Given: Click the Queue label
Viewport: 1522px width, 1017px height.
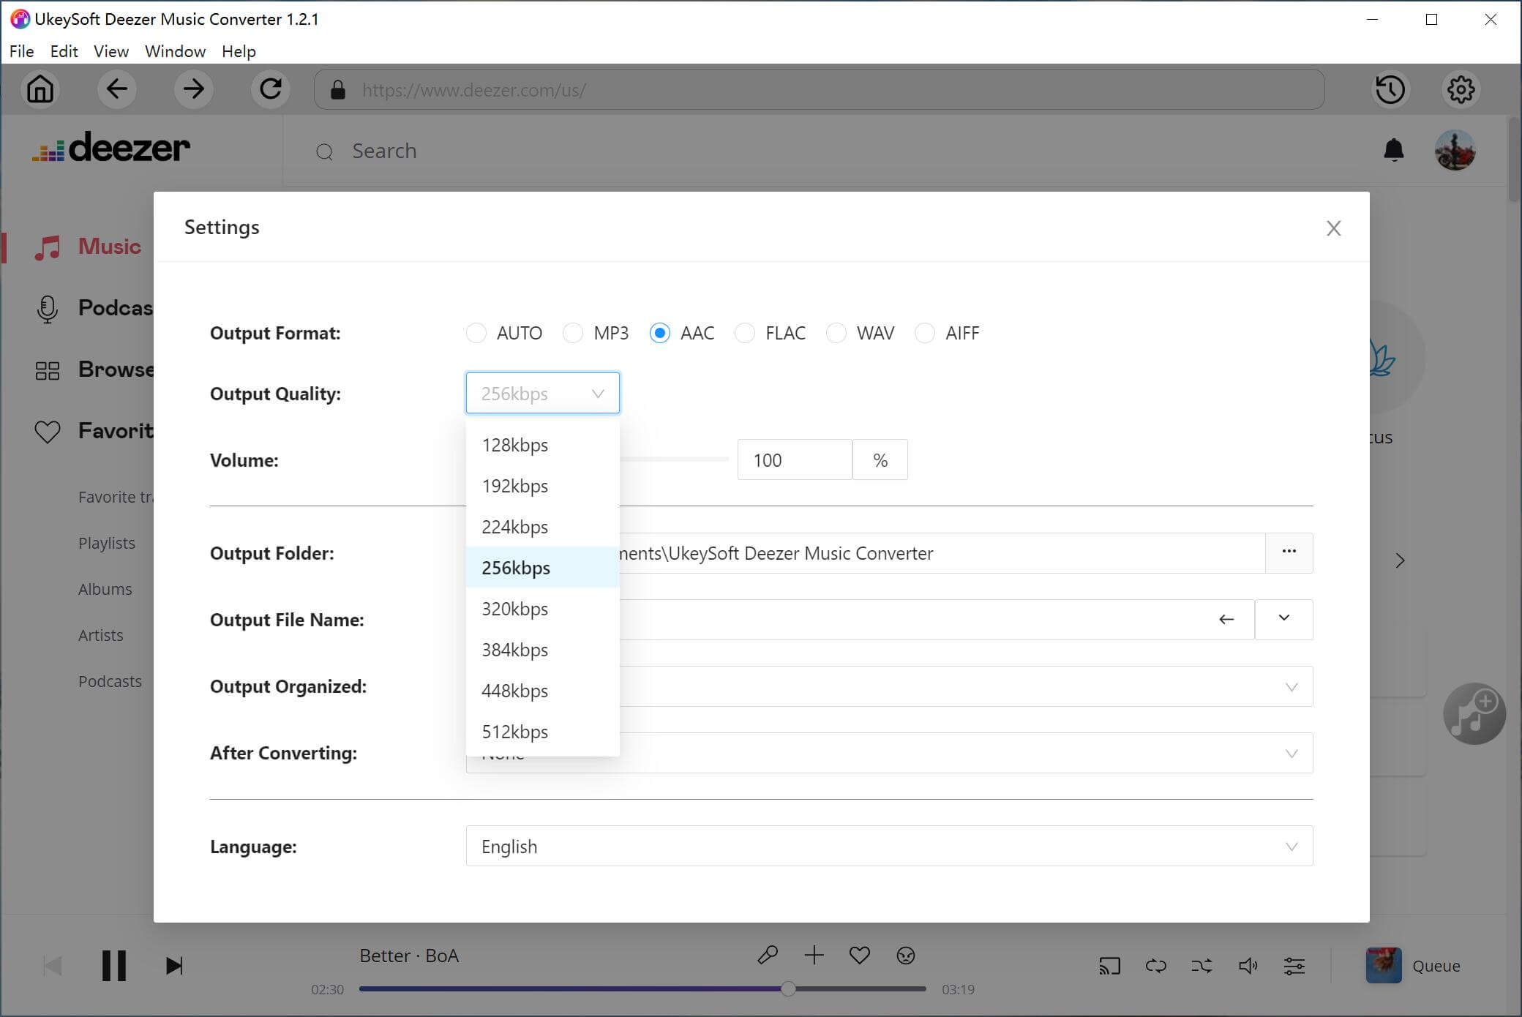Looking at the screenshot, I should pyautogui.click(x=1436, y=966).
